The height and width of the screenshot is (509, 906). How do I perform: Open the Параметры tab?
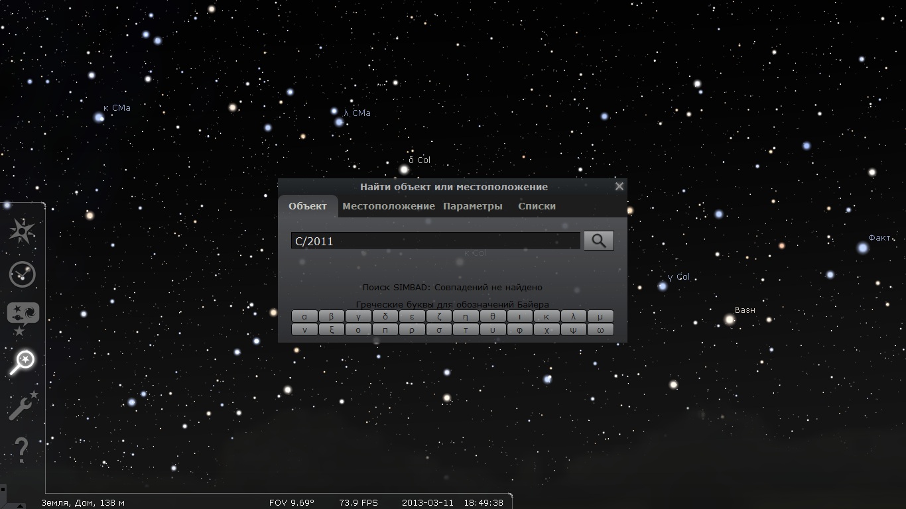click(x=473, y=206)
